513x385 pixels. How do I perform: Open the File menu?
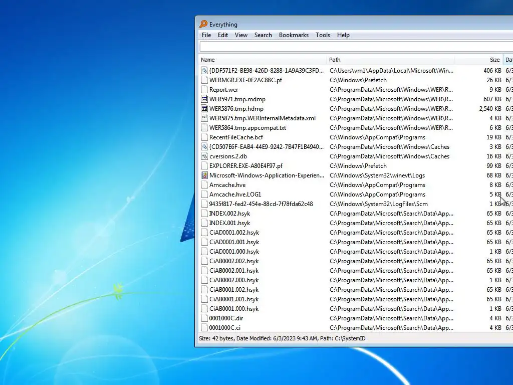click(206, 35)
